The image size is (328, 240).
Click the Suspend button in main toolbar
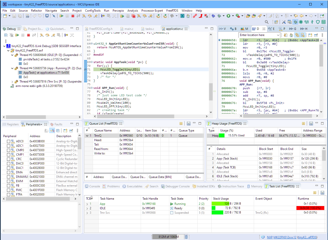pyautogui.click(x=67, y=16)
